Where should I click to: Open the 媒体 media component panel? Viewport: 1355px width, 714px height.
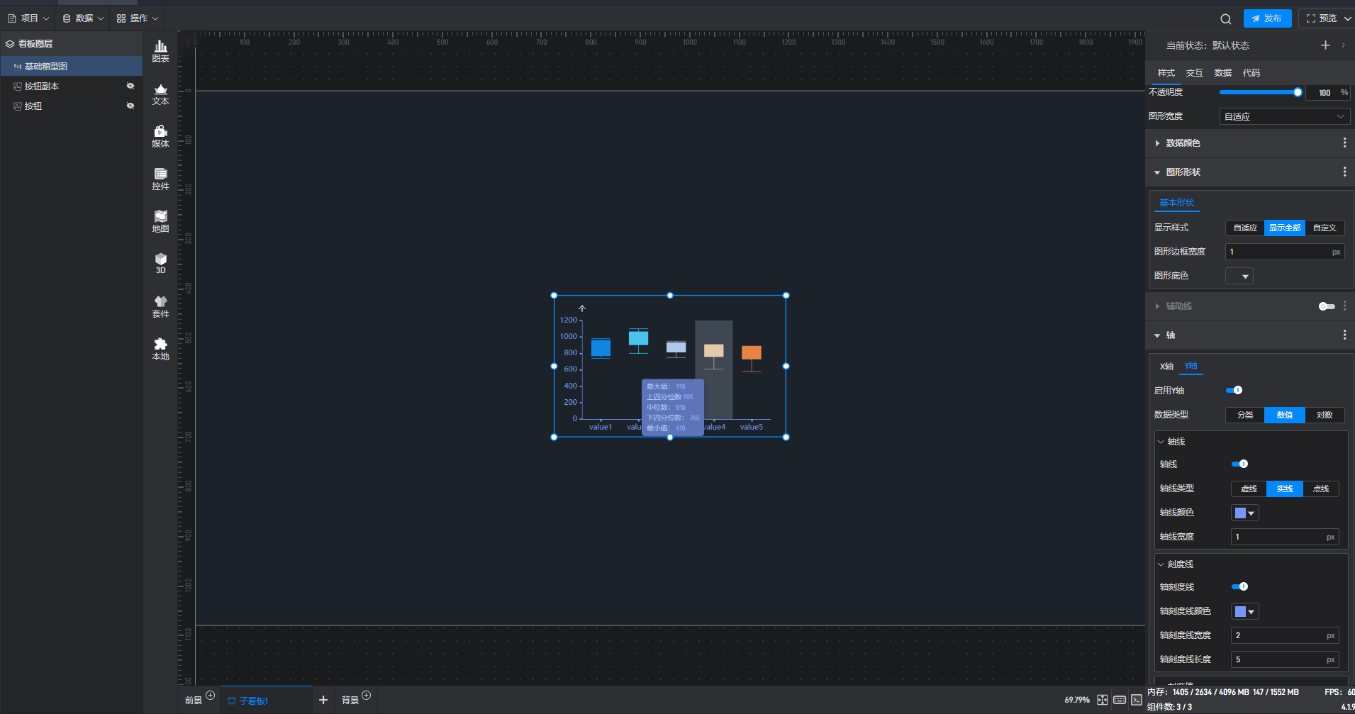(160, 136)
